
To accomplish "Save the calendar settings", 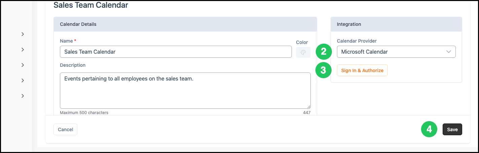I will point(452,130).
